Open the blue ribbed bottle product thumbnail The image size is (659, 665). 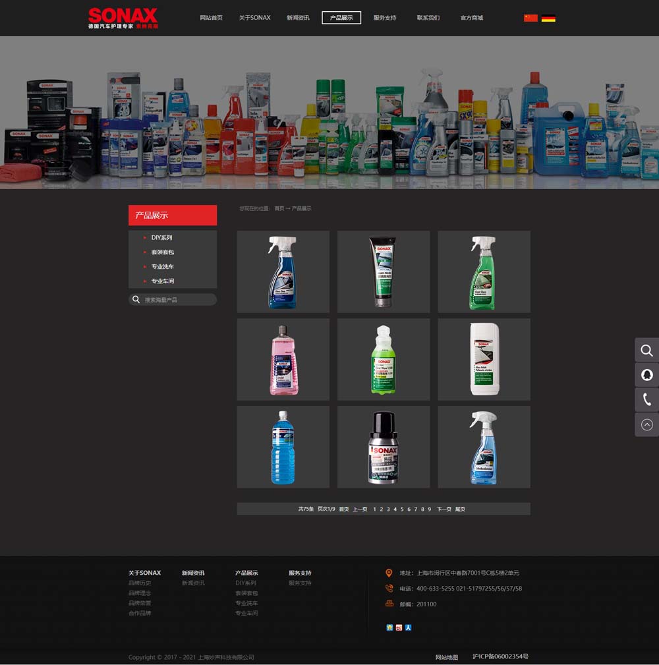coord(283,447)
